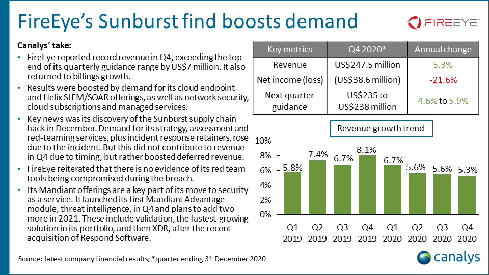
Task: Click the '0%' y-axis label
Action: [265, 214]
